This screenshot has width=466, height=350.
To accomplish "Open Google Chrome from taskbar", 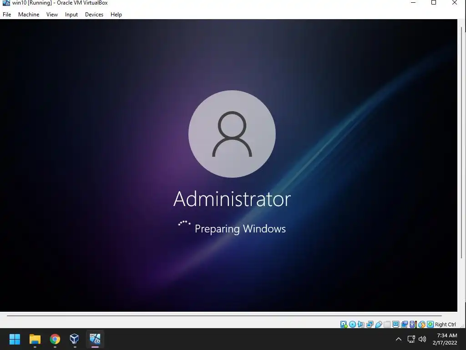I will pyautogui.click(x=55, y=339).
